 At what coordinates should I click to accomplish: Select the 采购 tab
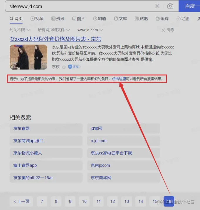click(x=162, y=19)
